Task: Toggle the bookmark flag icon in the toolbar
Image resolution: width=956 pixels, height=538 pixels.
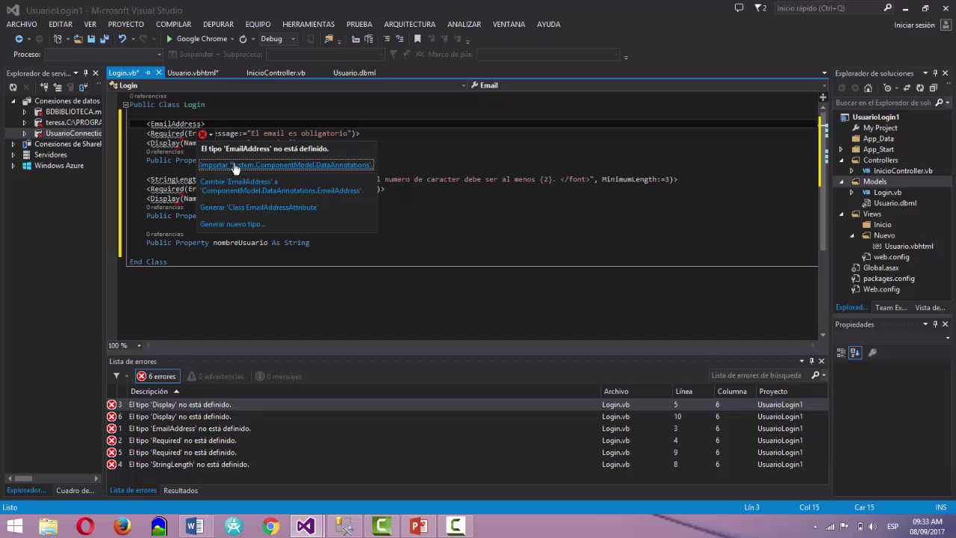Action: click(418, 39)
